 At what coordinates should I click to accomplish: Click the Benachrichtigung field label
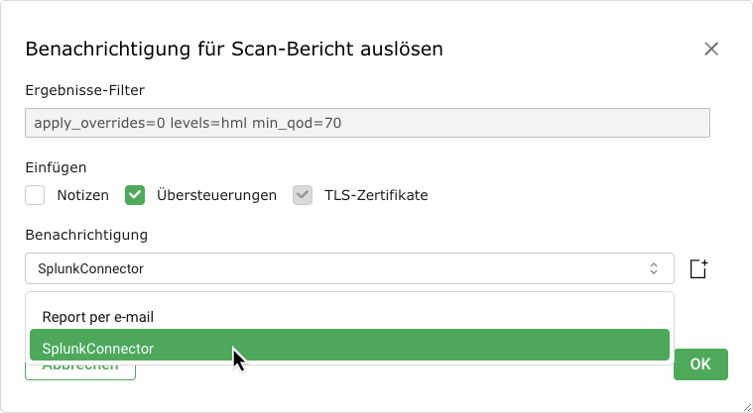point(86,235)
